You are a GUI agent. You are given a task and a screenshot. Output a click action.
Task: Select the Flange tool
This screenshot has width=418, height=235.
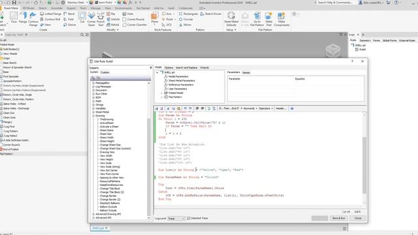[x=23, y=18]
